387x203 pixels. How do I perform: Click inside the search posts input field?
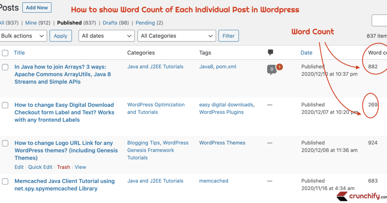[x=380, y=20]
